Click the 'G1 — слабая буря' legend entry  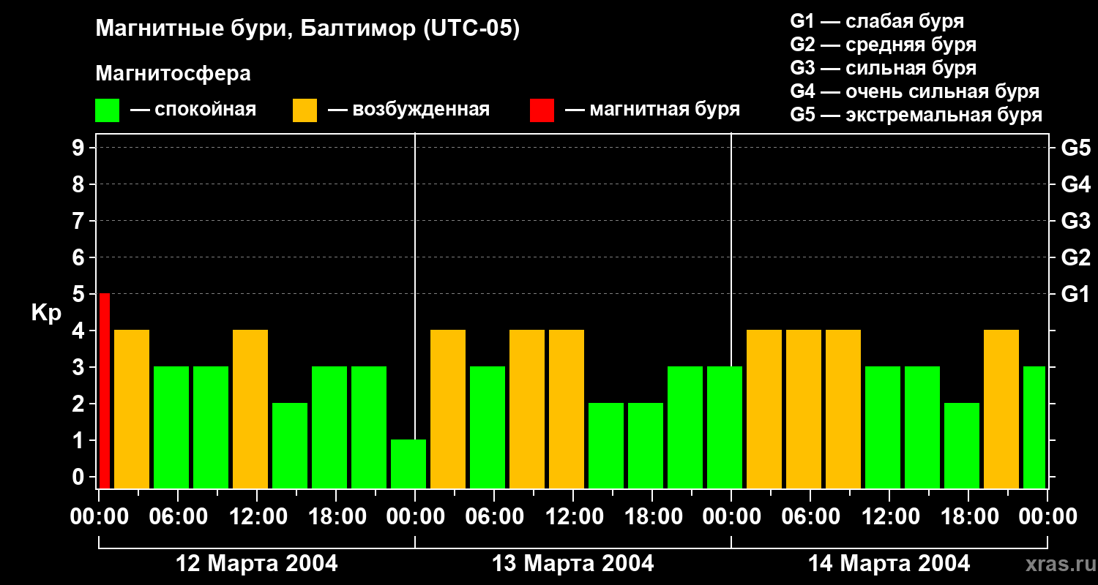point(877,21)
